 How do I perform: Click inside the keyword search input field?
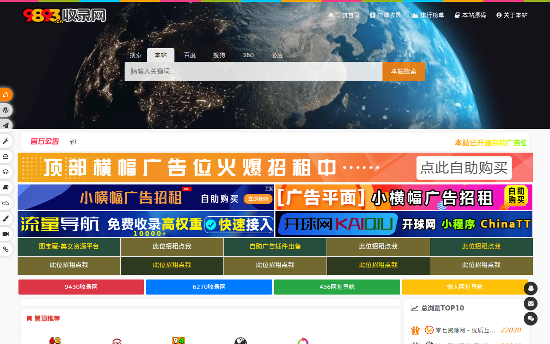tap(254, 71)
